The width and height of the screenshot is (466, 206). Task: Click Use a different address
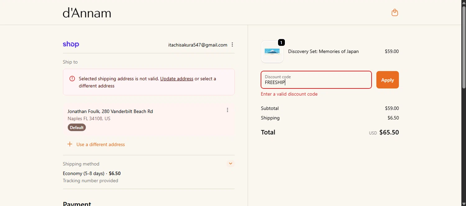(x=101, y=145)
